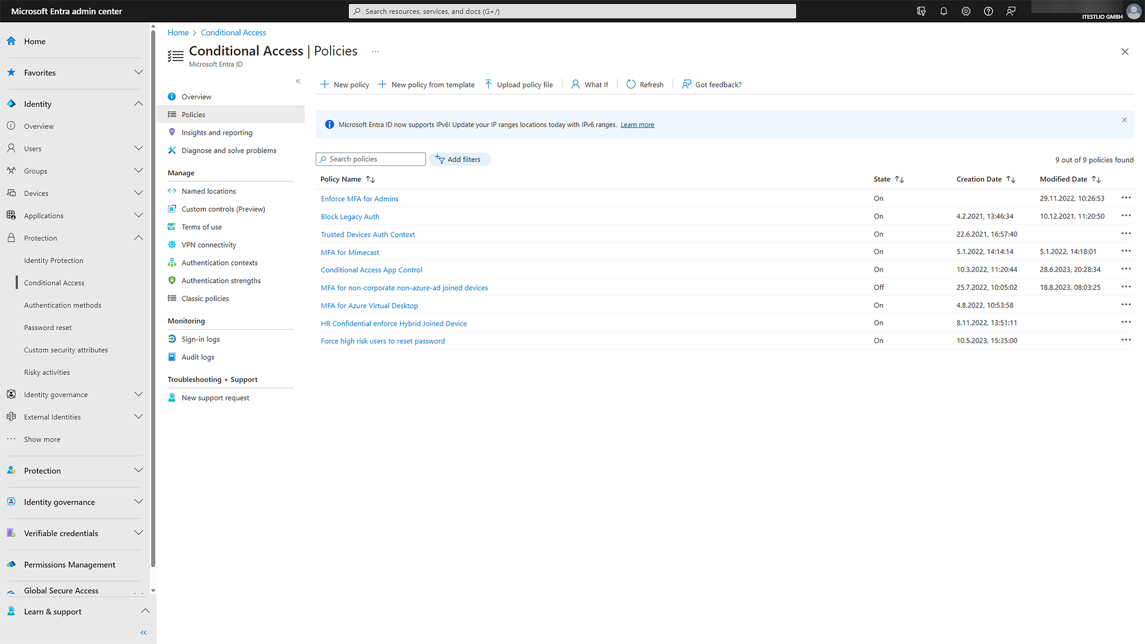The width and height of the screenshot is (1145, 644).
Task: Open the notifications bell
Action: (943, 11)
